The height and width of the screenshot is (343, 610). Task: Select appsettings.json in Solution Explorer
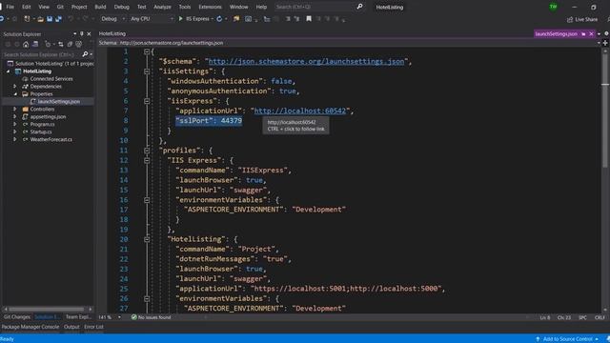[x=48, y=116]
